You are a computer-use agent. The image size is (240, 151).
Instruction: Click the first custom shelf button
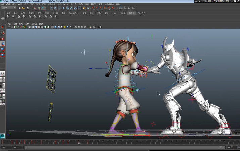8,16
